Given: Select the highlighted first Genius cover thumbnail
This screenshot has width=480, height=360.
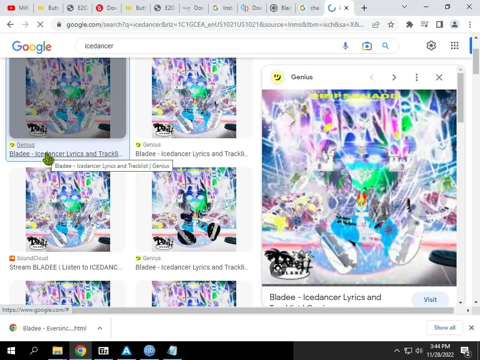Looking at the screenshot, I should tap(67, 98).
